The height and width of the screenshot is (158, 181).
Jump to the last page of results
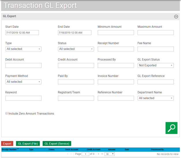[x=102, y=154]
